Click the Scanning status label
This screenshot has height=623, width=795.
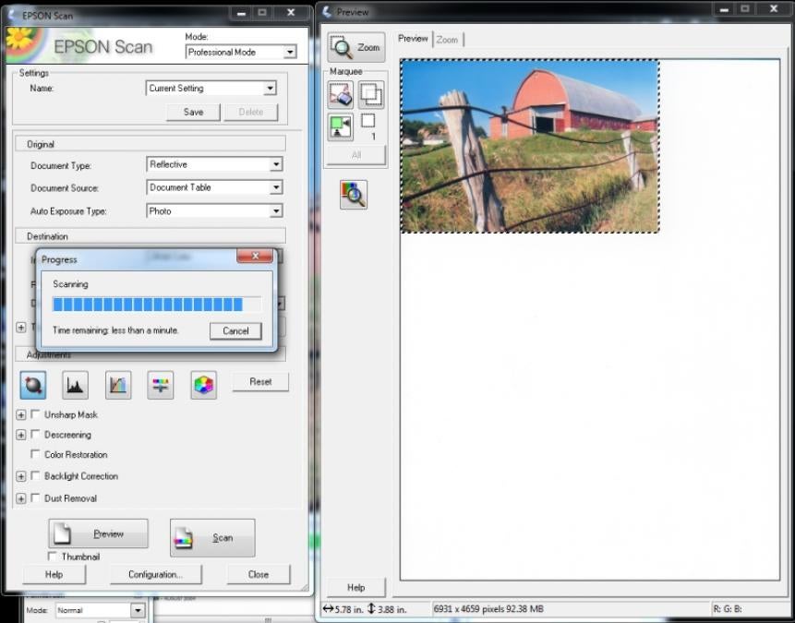pyautogui.click(x=70, y=284)
